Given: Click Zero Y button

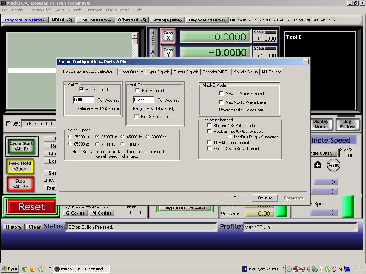Looking at the screenshot, I should coord(168,52).
